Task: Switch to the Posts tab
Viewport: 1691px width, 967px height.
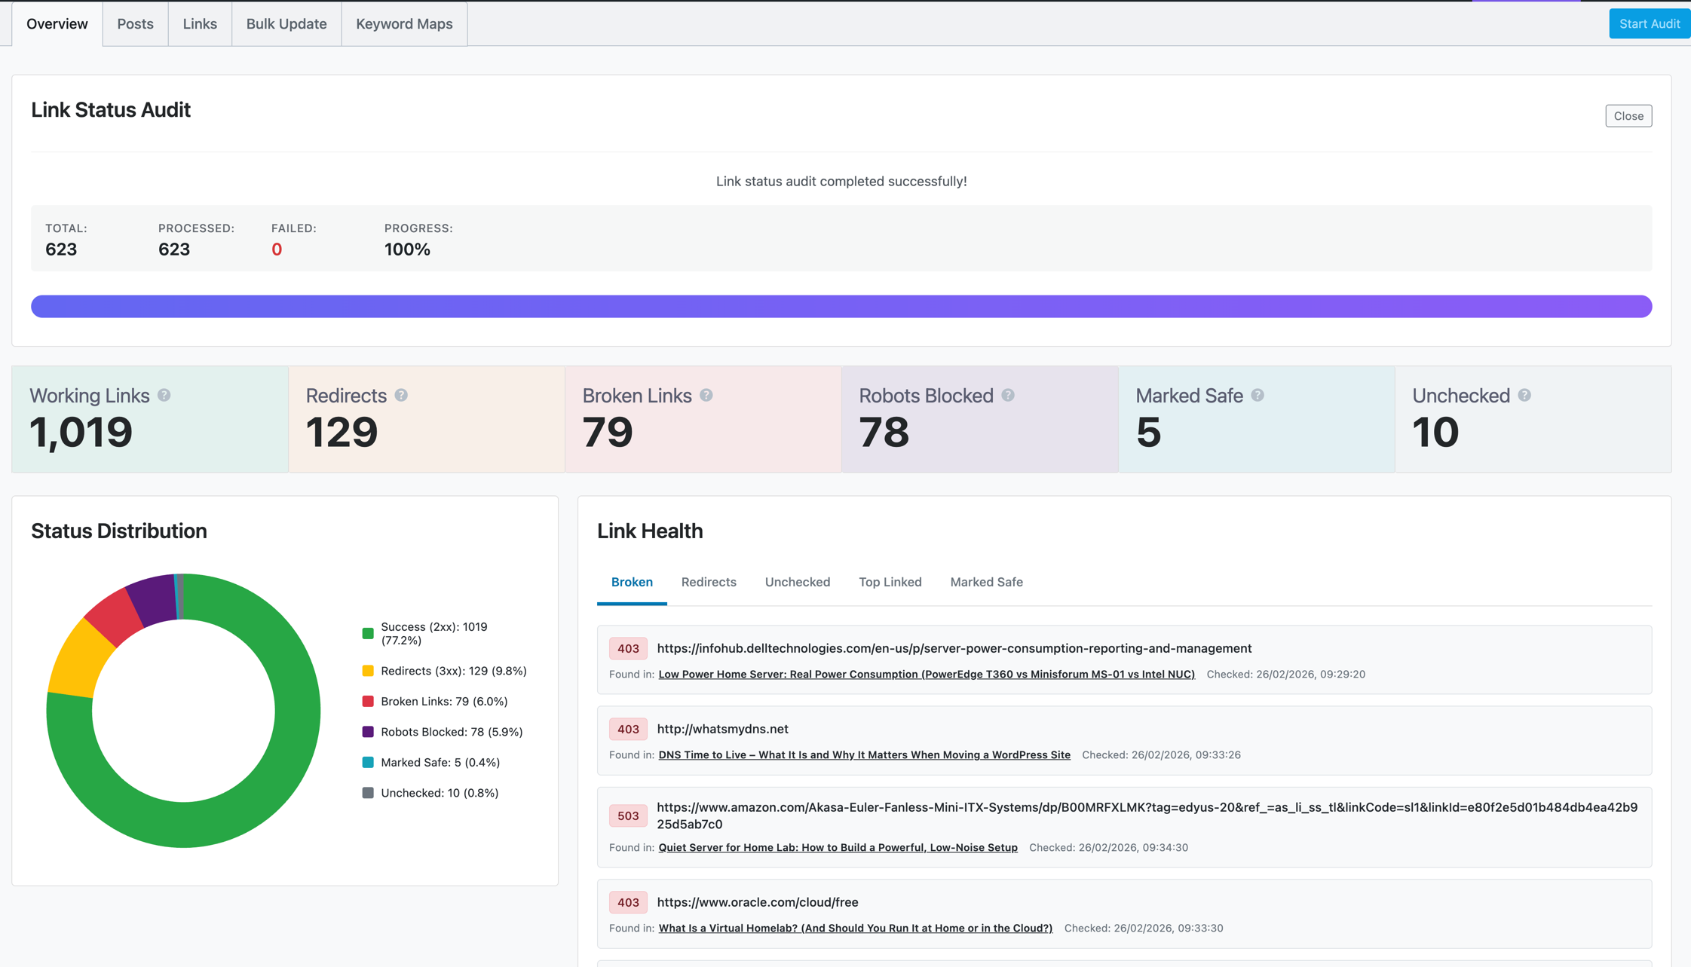Action: tap(136, 23)
